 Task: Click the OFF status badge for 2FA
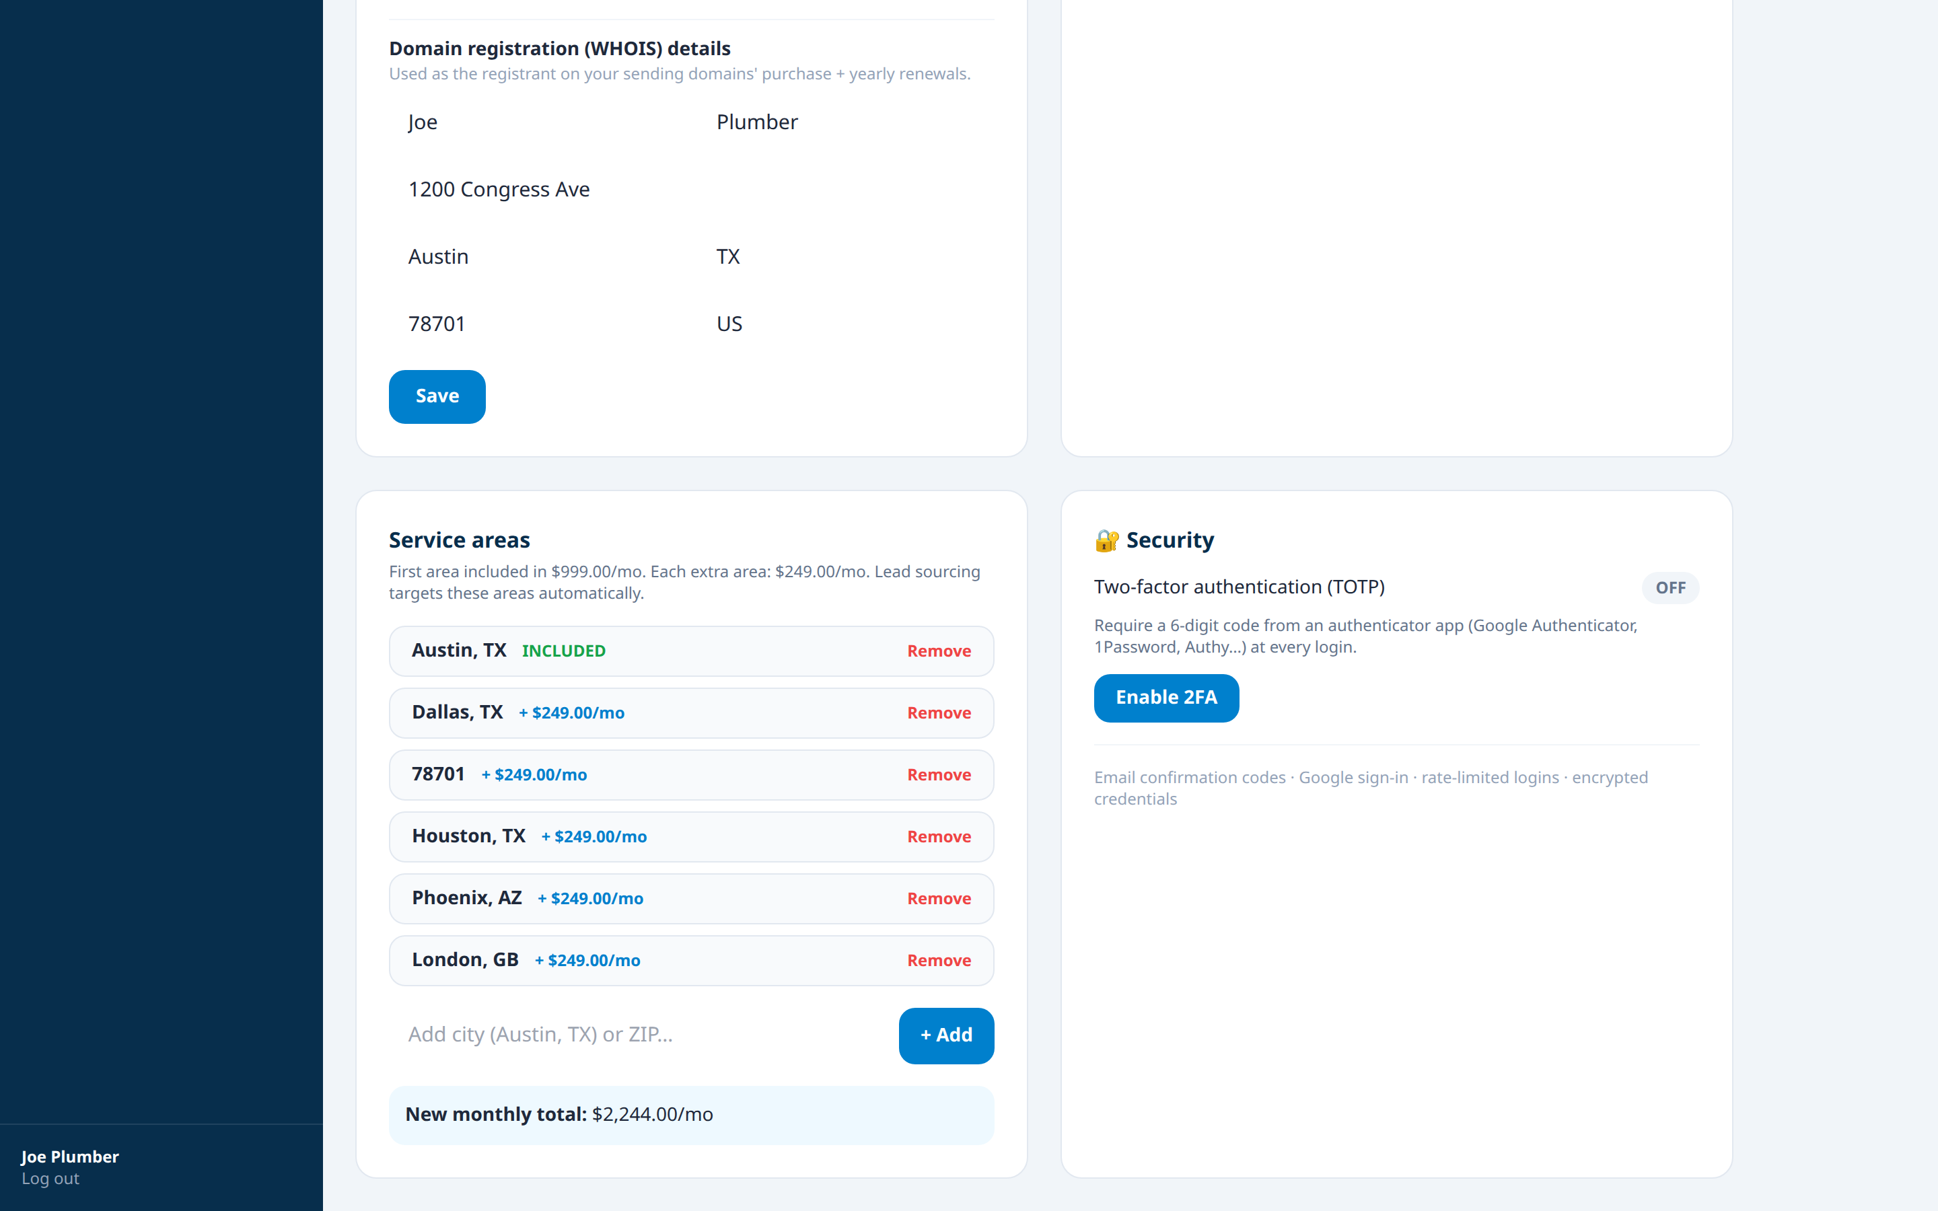1670,588
